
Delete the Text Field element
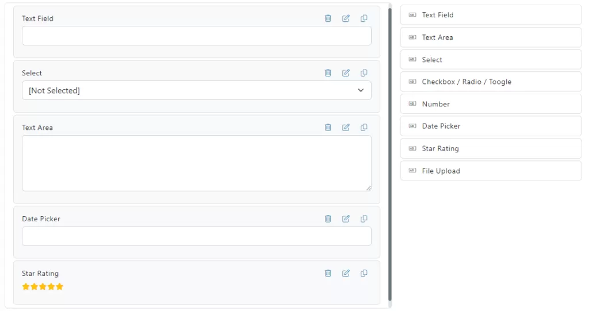(x=328, y=18)
